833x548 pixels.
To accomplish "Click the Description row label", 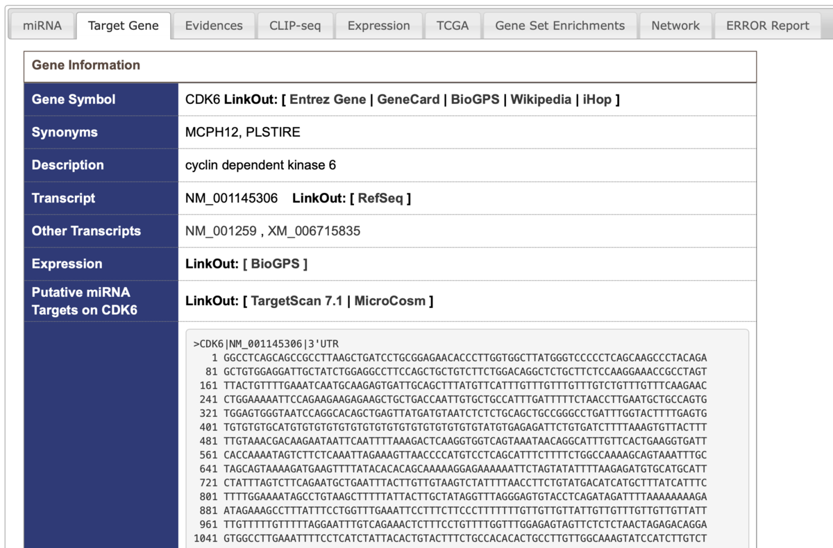I will (67, 165).
